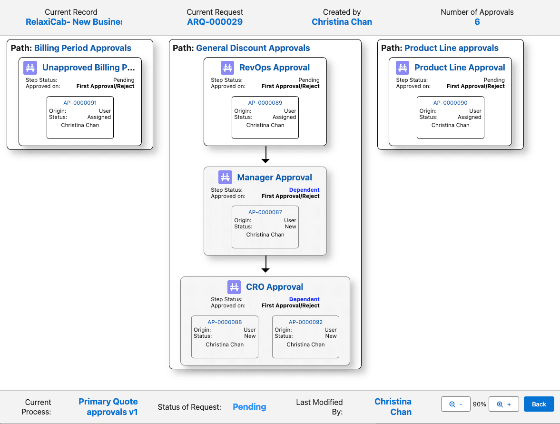The height and width of the screenshot is (424, 560).
Task: Open the Unapproved Billing P... step title
Action: click(88, 68)
